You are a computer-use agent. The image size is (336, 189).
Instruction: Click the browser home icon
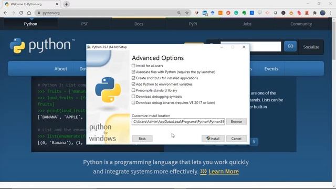point(29,13)
